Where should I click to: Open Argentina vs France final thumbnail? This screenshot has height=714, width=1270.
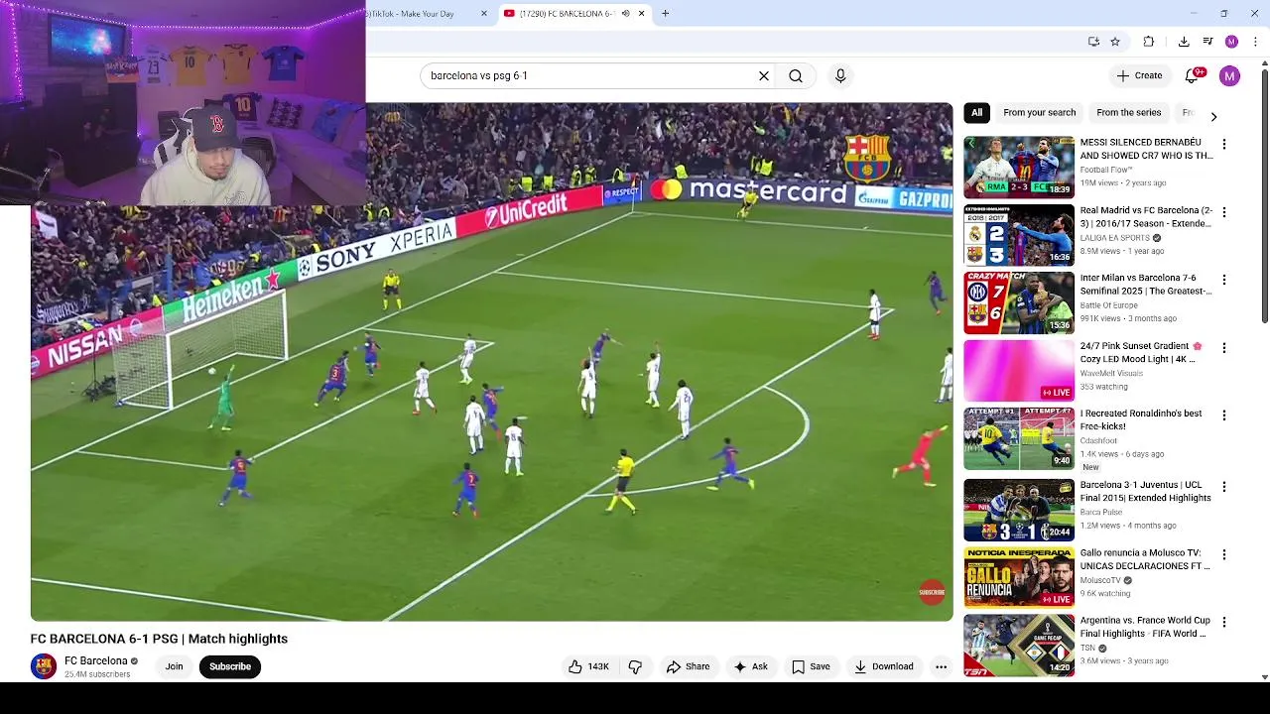[1019, 645]
